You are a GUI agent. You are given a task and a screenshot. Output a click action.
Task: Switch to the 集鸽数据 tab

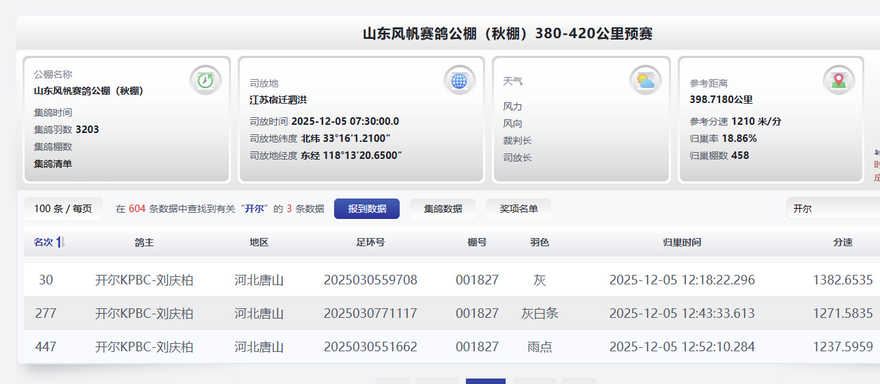coord(443,209)
